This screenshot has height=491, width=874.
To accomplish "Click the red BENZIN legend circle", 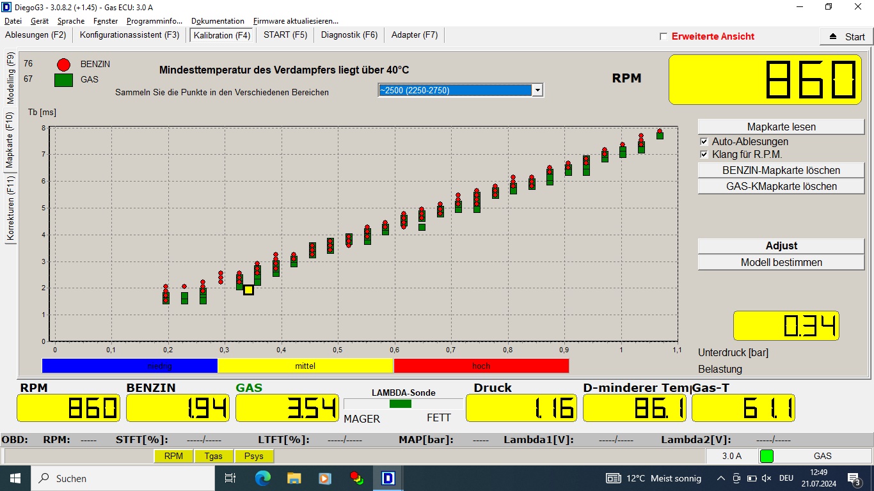I will coord(63,65).
